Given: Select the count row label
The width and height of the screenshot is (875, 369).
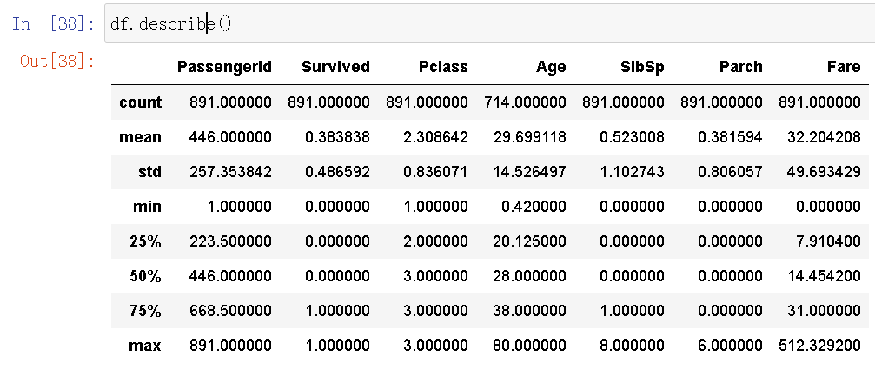Looking at the screenshot, I should click(141, 102).
